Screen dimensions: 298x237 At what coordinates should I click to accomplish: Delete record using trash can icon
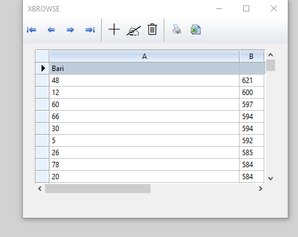[x=152, y=29]
